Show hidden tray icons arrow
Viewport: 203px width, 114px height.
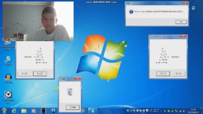tap(161, 111)
